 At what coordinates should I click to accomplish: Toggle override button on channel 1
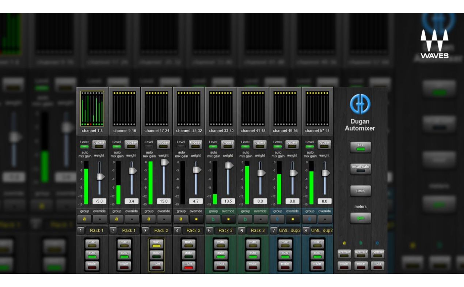coord(100,219)
